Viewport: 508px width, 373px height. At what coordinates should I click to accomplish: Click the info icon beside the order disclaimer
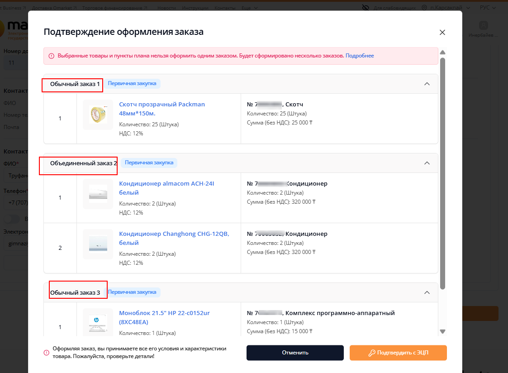46,353
